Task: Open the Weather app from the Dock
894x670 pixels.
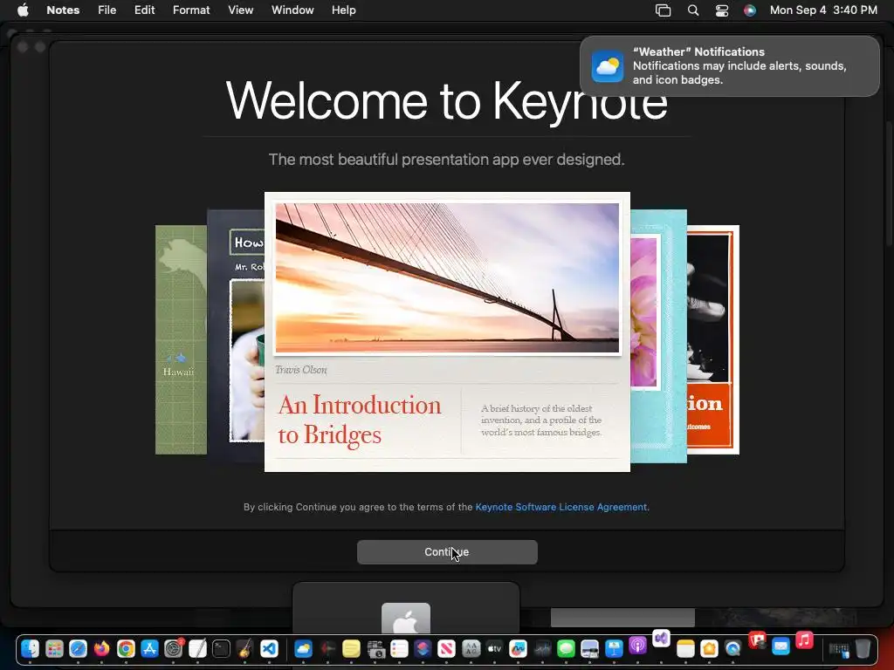Action: click(303, 648)
